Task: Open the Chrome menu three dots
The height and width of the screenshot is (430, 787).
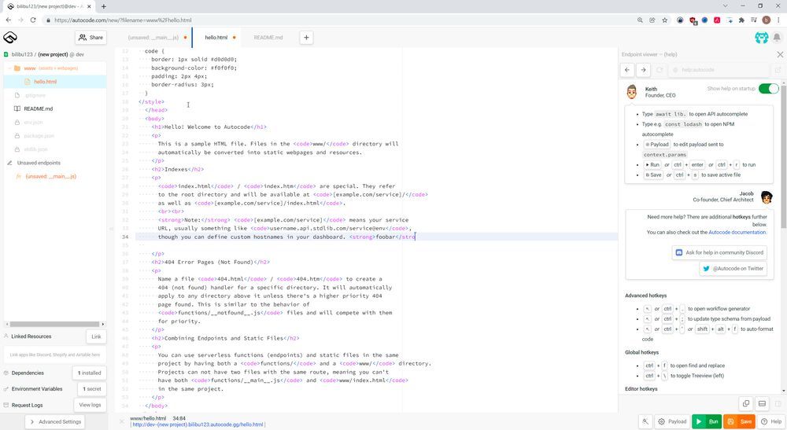Action: tap(778, 20)
